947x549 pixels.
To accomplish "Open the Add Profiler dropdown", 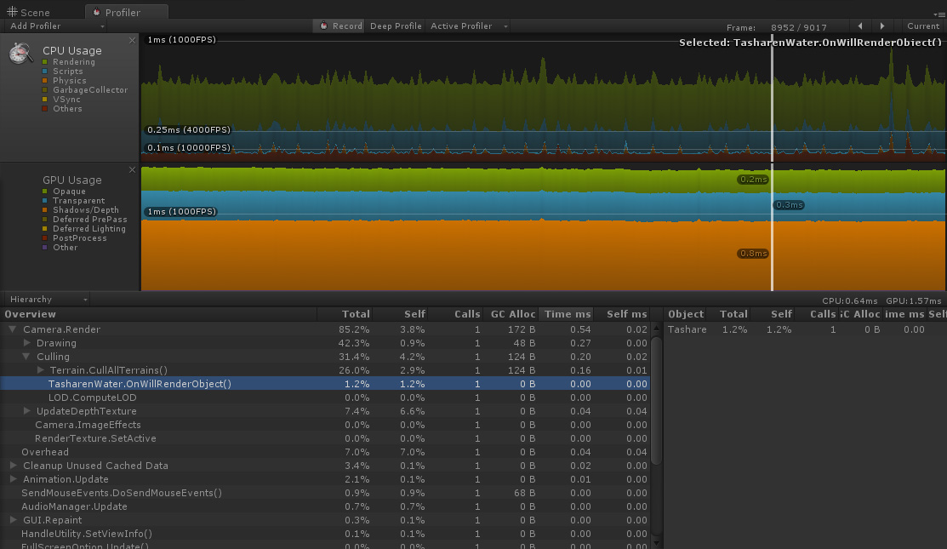I will 56,26.
